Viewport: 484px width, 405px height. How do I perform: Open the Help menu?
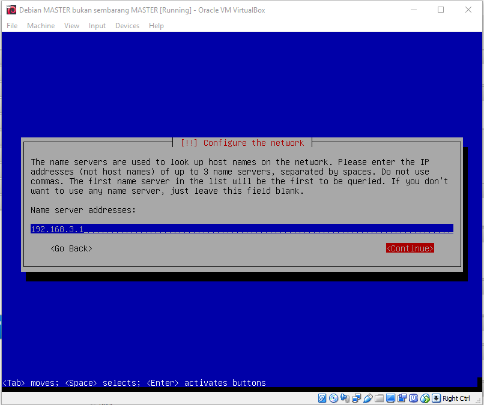tap(156, 26)
